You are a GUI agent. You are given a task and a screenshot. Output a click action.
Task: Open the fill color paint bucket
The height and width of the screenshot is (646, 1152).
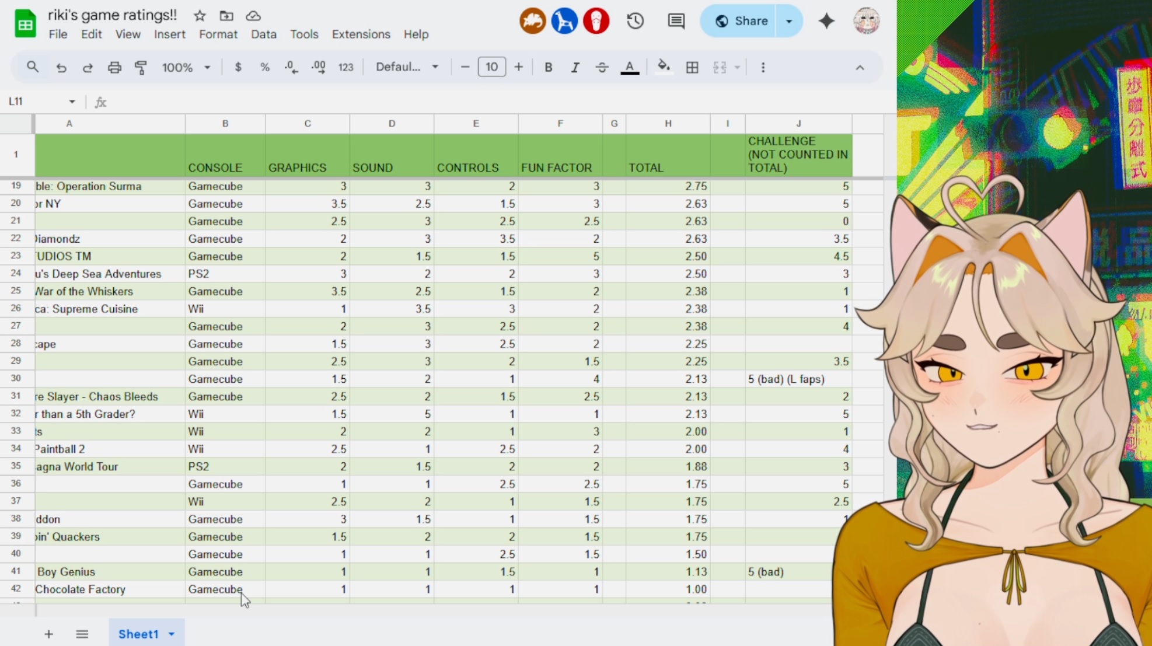664,67
